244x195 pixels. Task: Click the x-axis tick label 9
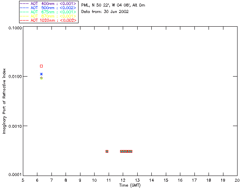click(80, 180)
